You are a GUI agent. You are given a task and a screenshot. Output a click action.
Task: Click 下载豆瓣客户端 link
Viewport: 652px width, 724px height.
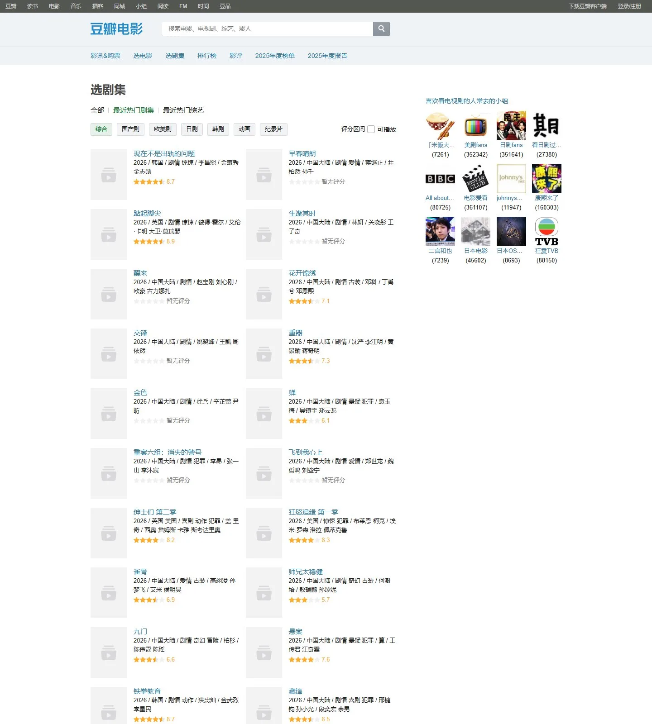tap(588, 6)
